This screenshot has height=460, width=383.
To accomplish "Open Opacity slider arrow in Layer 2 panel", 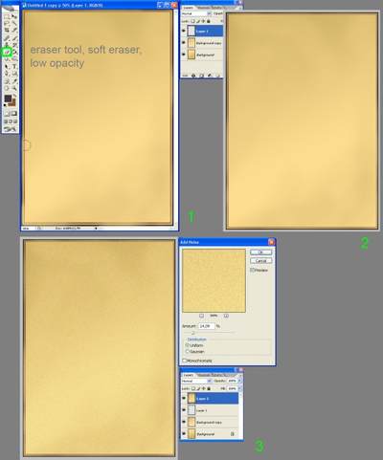I will [x=239, y=381].
